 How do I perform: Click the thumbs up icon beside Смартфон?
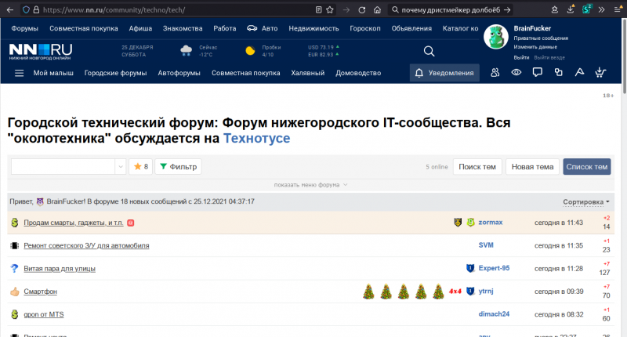[x=15, y=292]
